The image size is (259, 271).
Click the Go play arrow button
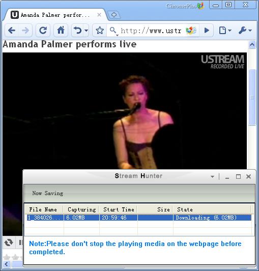click(x=207, y=31)
